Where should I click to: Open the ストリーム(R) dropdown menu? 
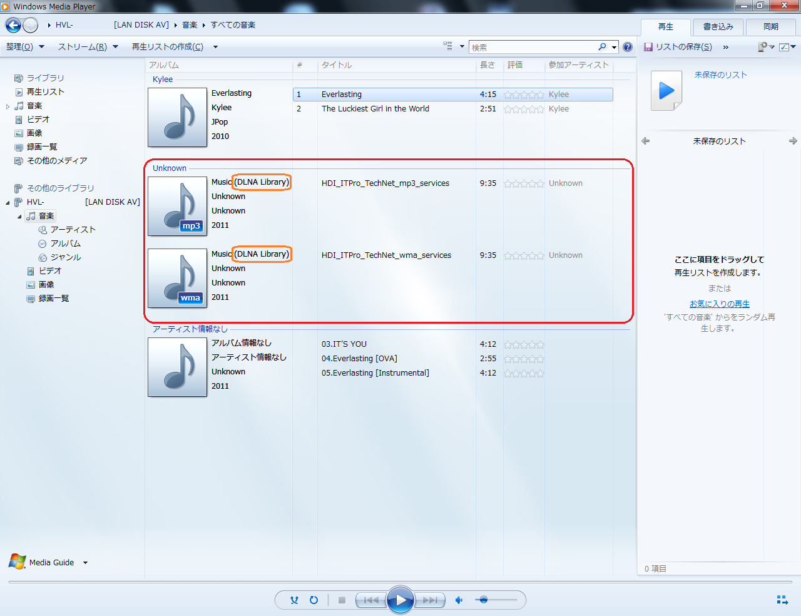click(88, 47)
